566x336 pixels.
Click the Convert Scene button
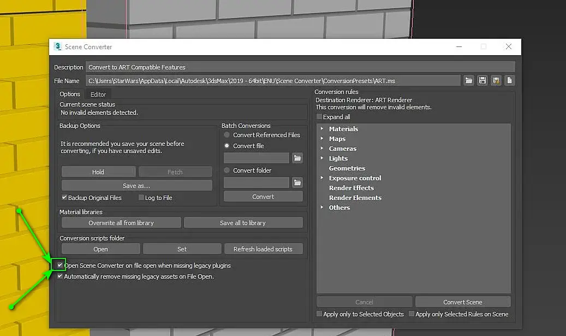tap(463, 302)
